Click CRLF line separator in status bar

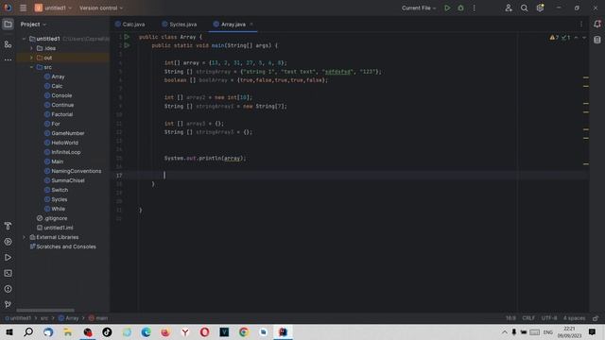tap(528, 318)
